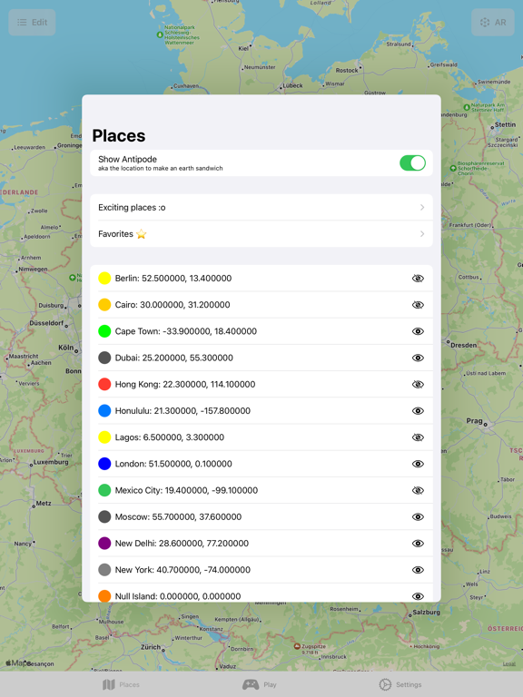Screen dimensions: 523x697
Task: Hide Dubai using its eye icon
Action: 418,358
